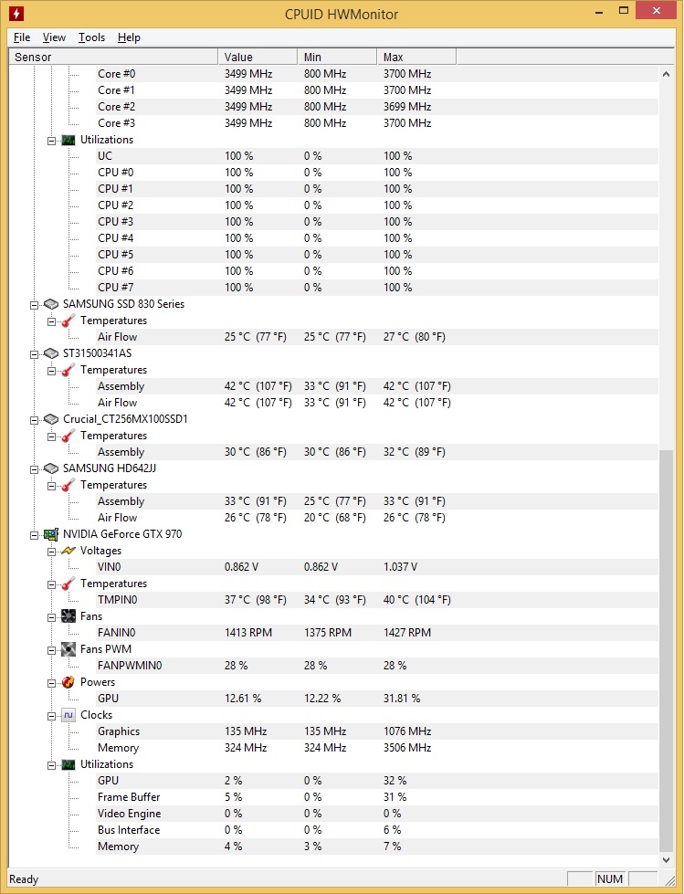Click the Crucial_CT256MX100SSD1 drive icon
Image resolution: width=684 pixels, height=894 pixels.
[x=51, y=419]
